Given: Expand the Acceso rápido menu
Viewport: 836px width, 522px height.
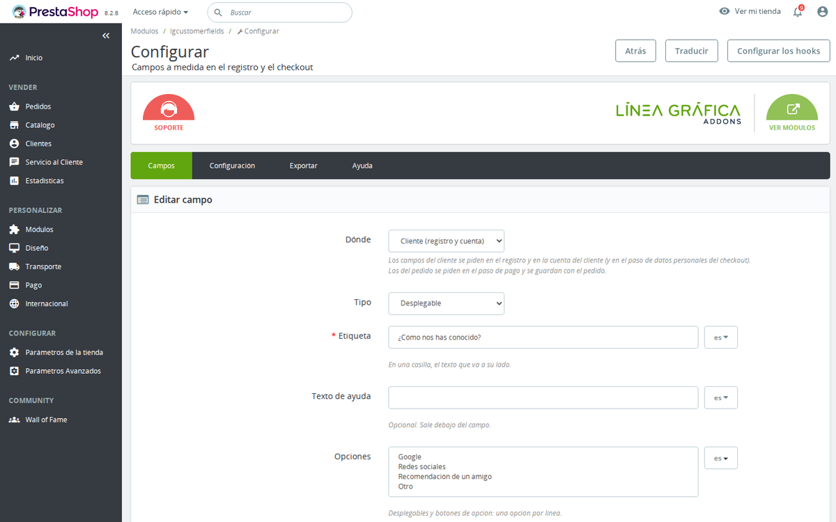Looking at the screenshot, I should [161, 12].
